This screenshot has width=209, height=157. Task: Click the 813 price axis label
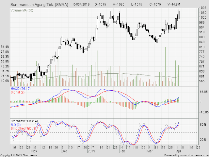(202, 47)
